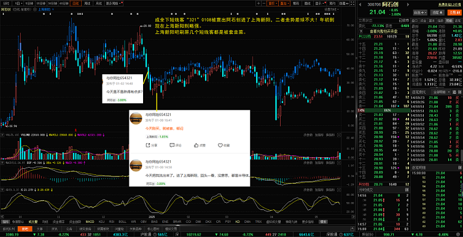Remove the 上海新阳 overlay with its x
This screenshot has height=237, width=463.
53,9
